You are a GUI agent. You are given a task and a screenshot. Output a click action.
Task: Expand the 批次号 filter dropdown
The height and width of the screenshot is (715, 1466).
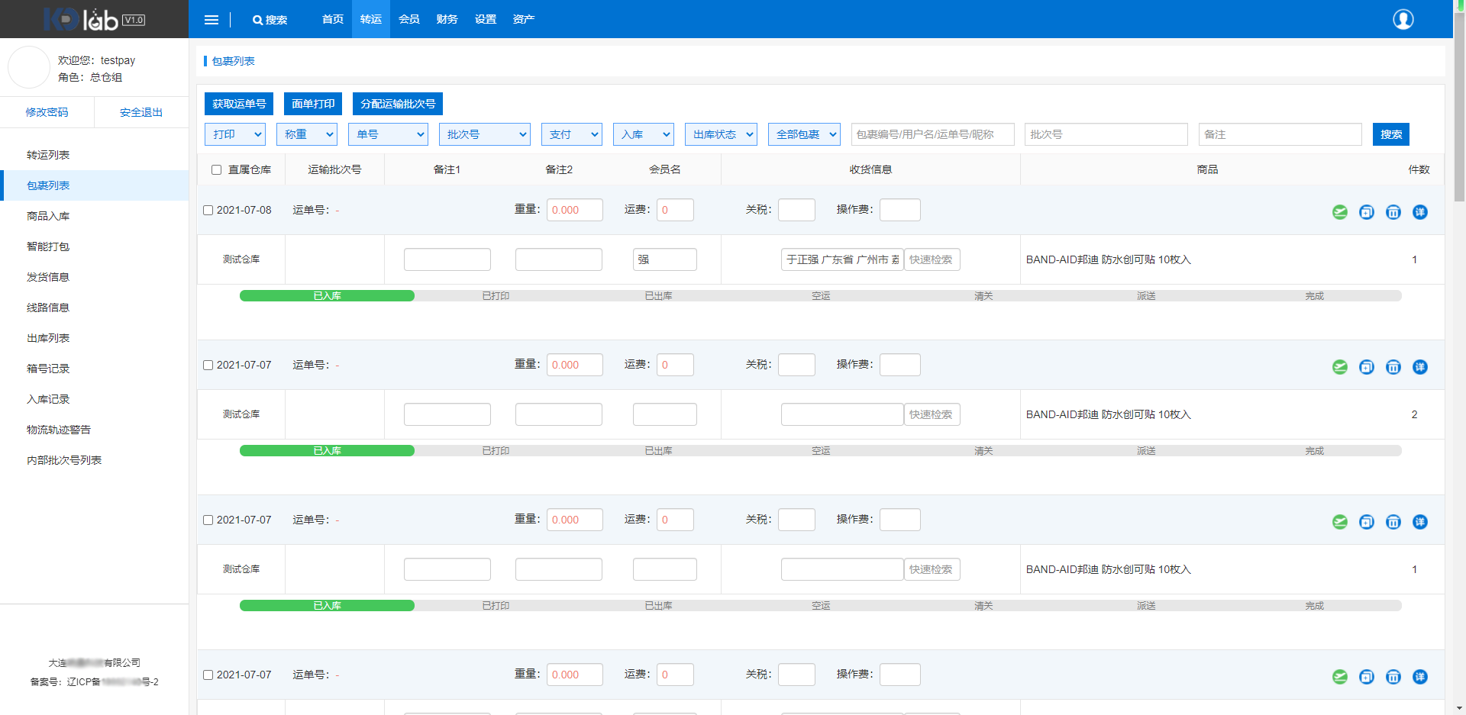(x=485, y=134)
